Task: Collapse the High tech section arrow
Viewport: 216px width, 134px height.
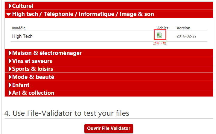Action: (x=9, y=14)
